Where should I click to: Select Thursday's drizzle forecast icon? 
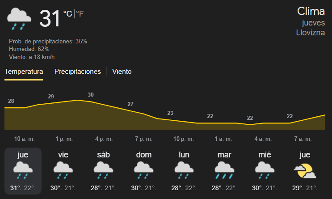point(23,170)
